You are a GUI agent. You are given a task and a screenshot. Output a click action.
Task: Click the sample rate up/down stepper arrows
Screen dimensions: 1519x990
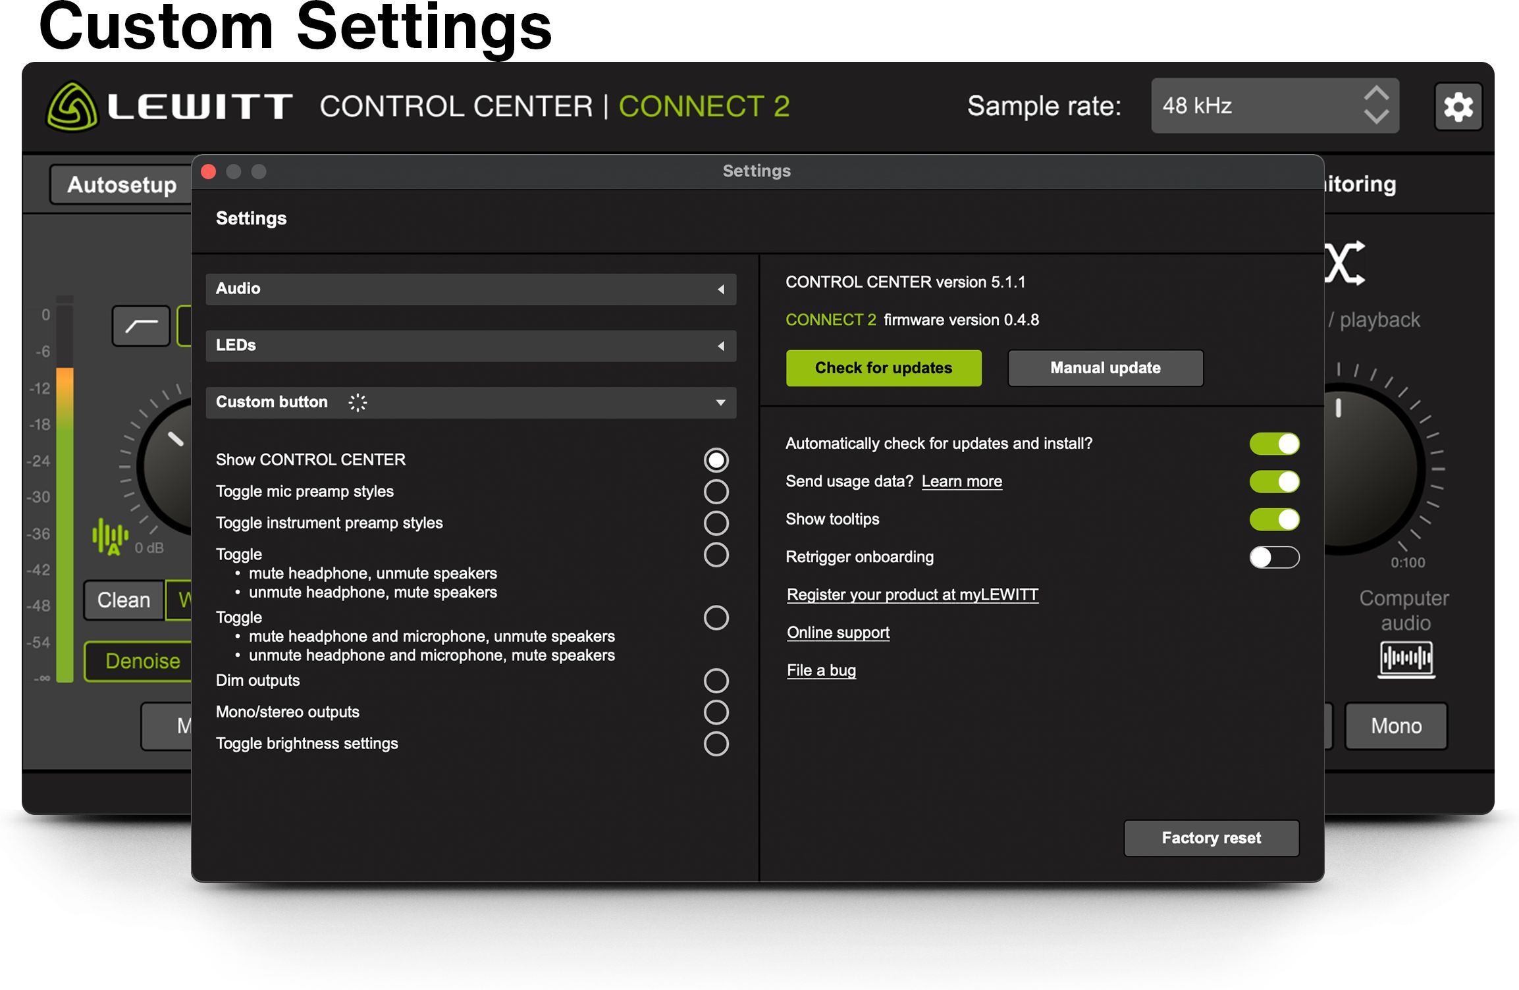click(x=1375, y=106)
